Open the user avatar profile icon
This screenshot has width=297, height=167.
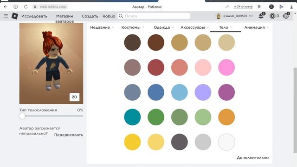click(219, 16)
